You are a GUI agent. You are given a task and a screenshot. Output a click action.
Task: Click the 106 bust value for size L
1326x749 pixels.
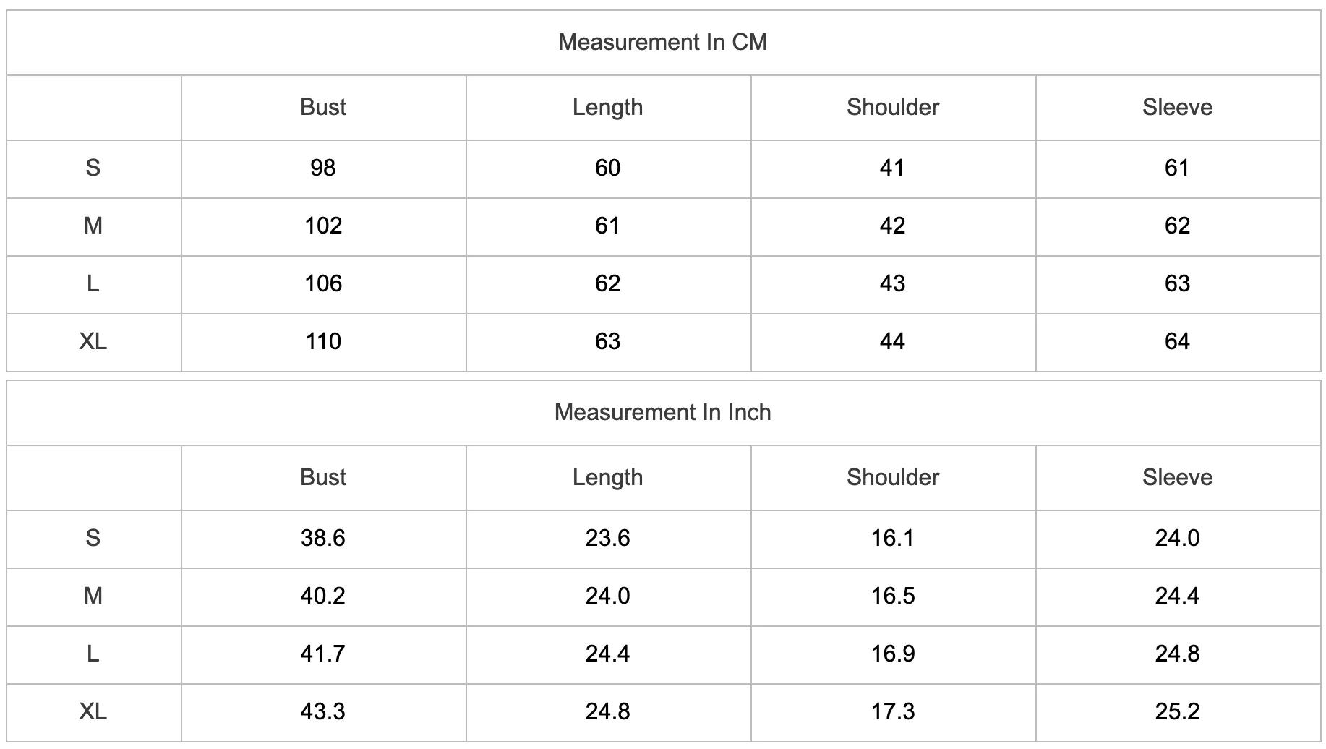(x=323, y=284)
